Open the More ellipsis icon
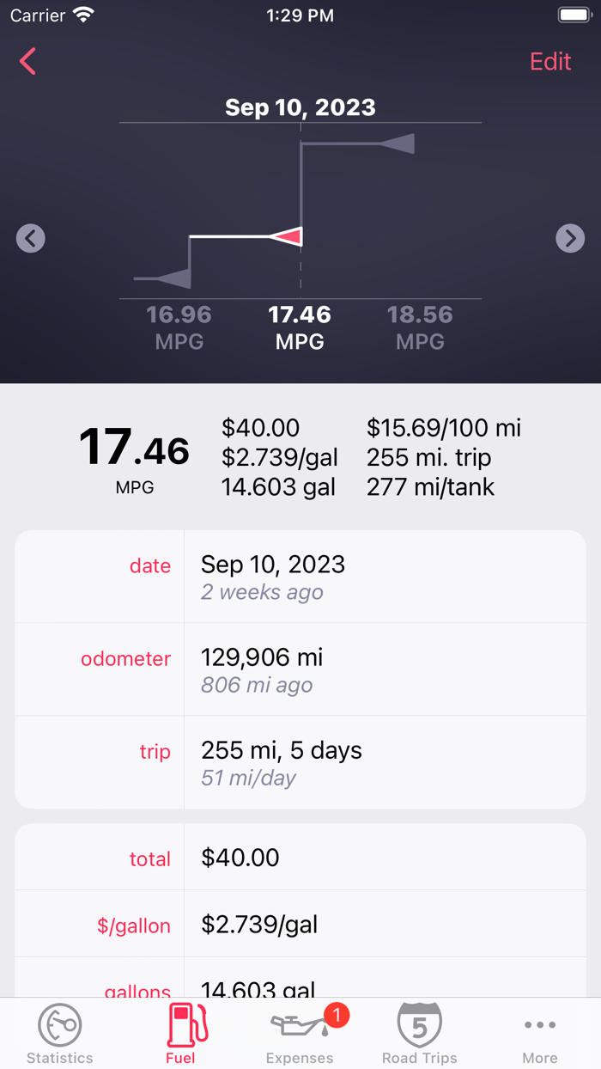Image resolution: width=601 pixels, height=1069 pixels. (539, 1024)
